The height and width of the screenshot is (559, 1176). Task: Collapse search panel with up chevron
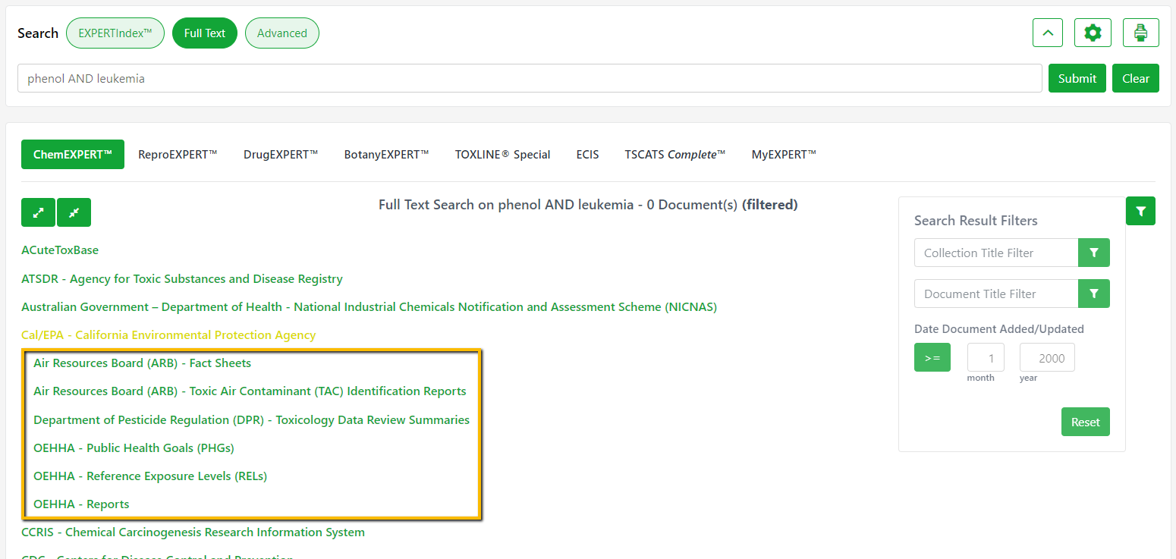pyautogui.click(x=1047, y=33)
